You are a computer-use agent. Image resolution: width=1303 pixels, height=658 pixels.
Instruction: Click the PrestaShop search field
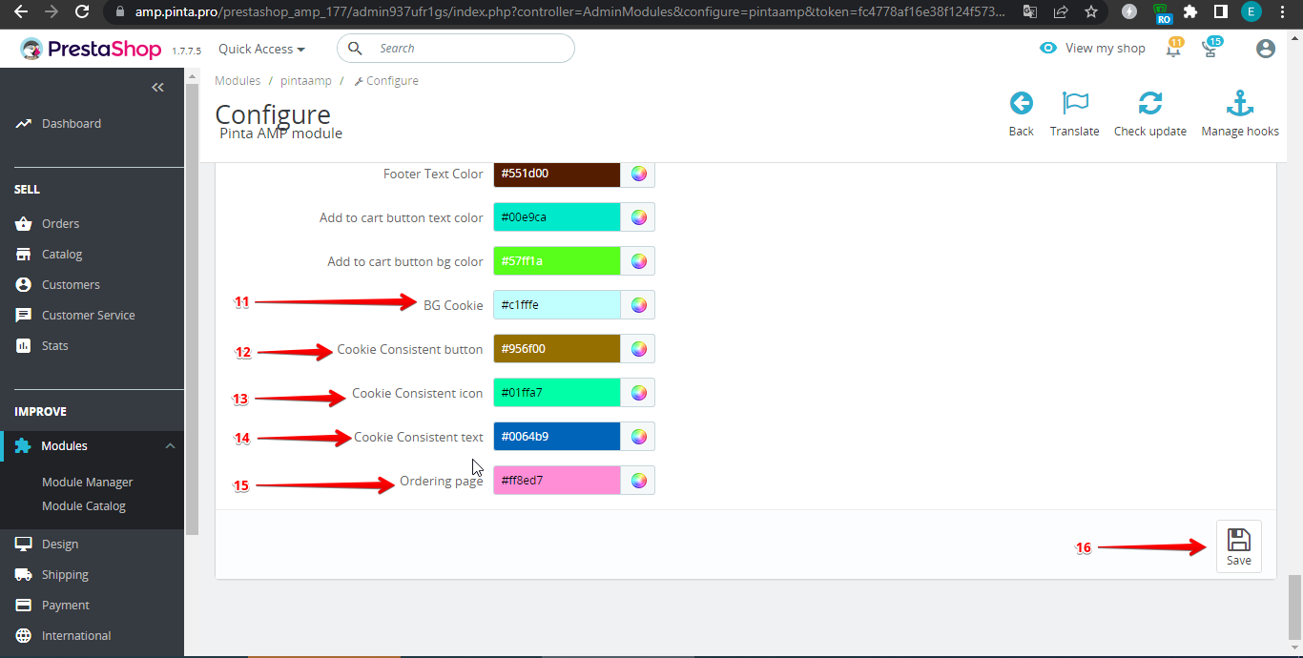click(467, 49)
